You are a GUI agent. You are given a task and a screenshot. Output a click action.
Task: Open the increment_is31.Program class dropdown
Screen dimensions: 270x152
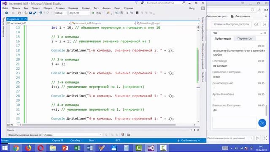click(103, 23)
